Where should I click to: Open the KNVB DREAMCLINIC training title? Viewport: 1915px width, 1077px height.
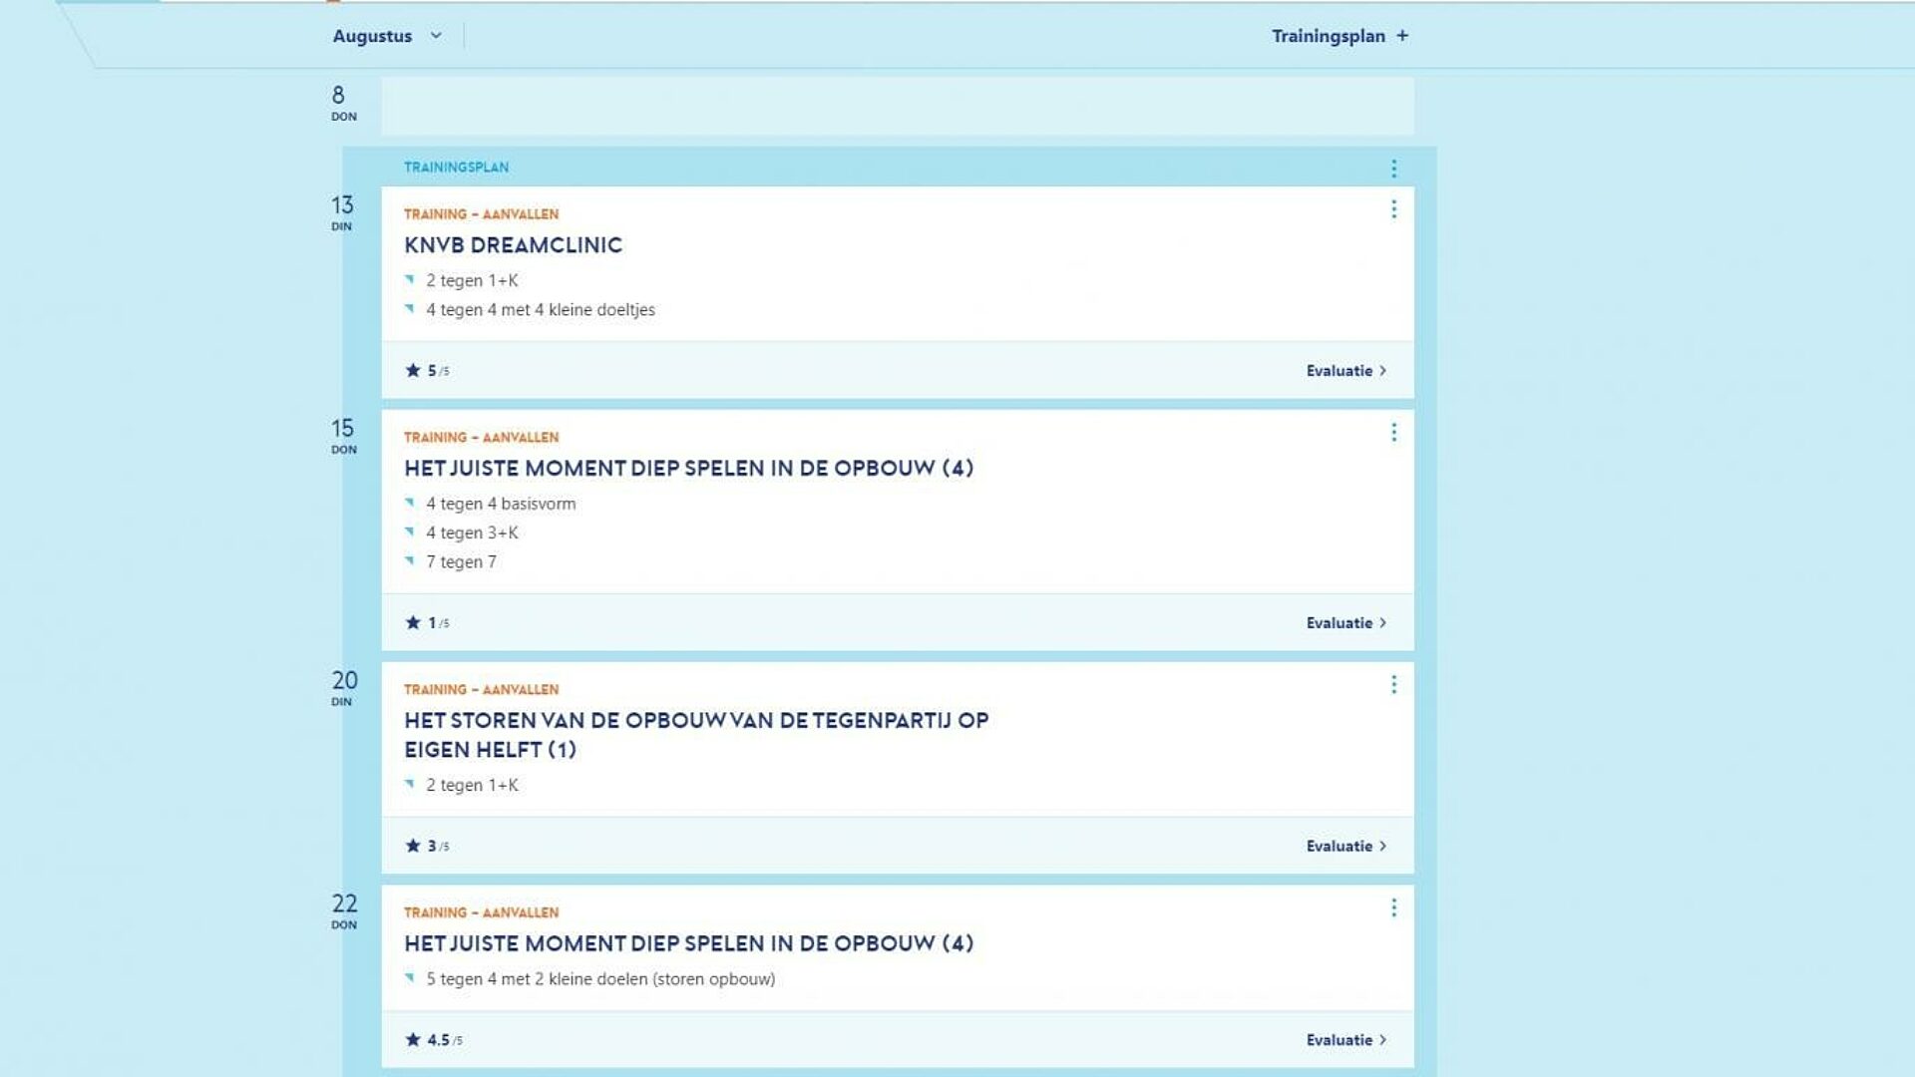513,245
